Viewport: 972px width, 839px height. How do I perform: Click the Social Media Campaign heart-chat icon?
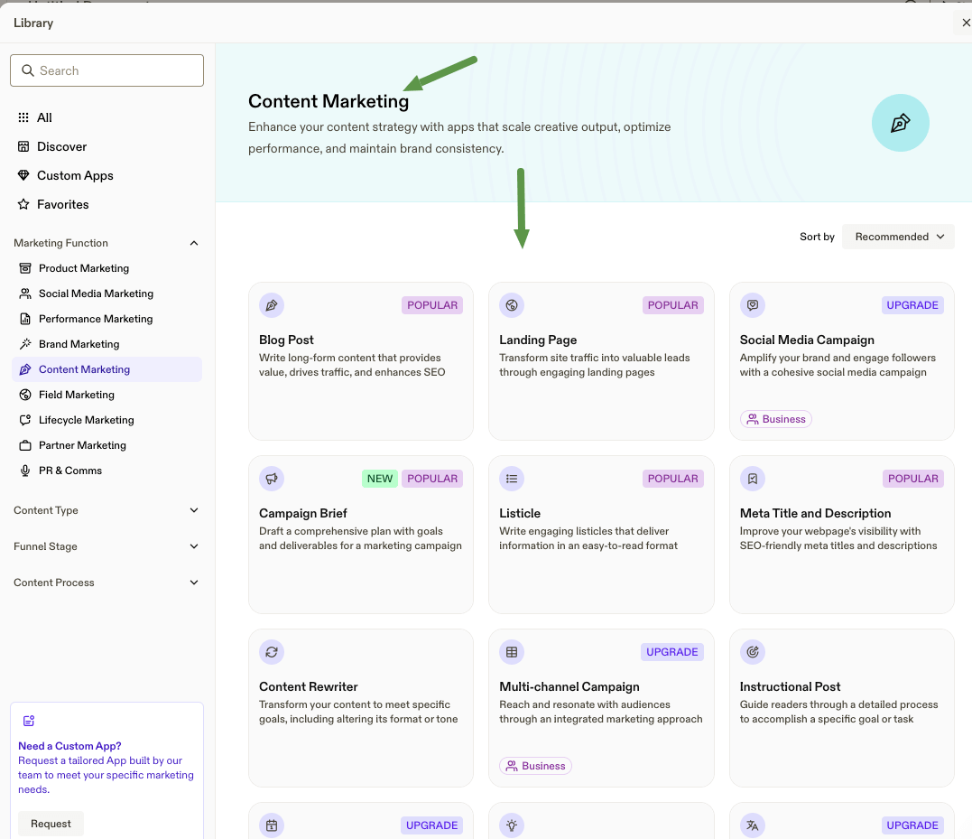click(x=753, y=305)
